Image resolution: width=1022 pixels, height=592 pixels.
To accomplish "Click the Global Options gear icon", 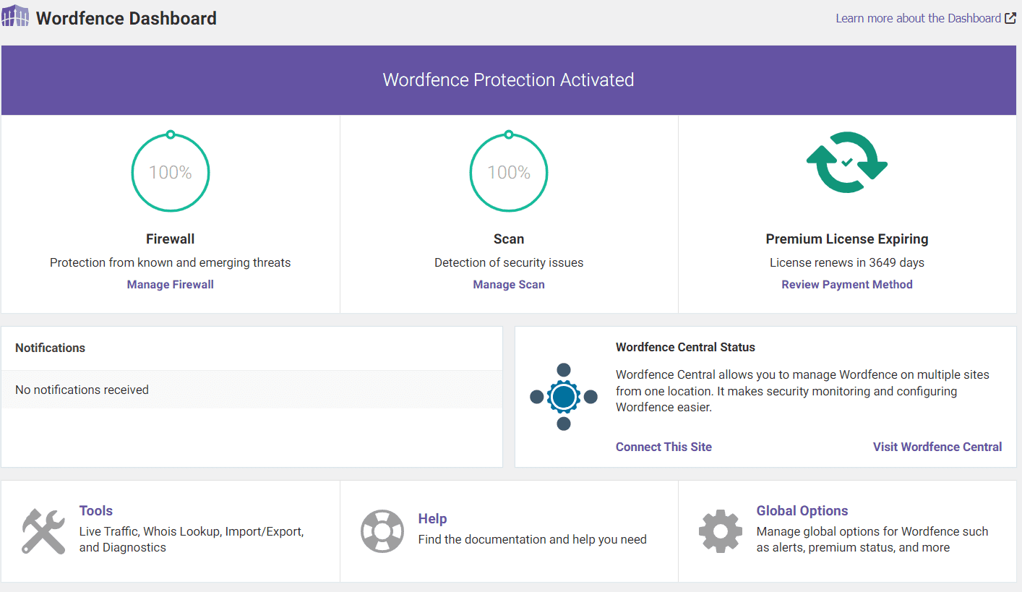I will (721, 531).
